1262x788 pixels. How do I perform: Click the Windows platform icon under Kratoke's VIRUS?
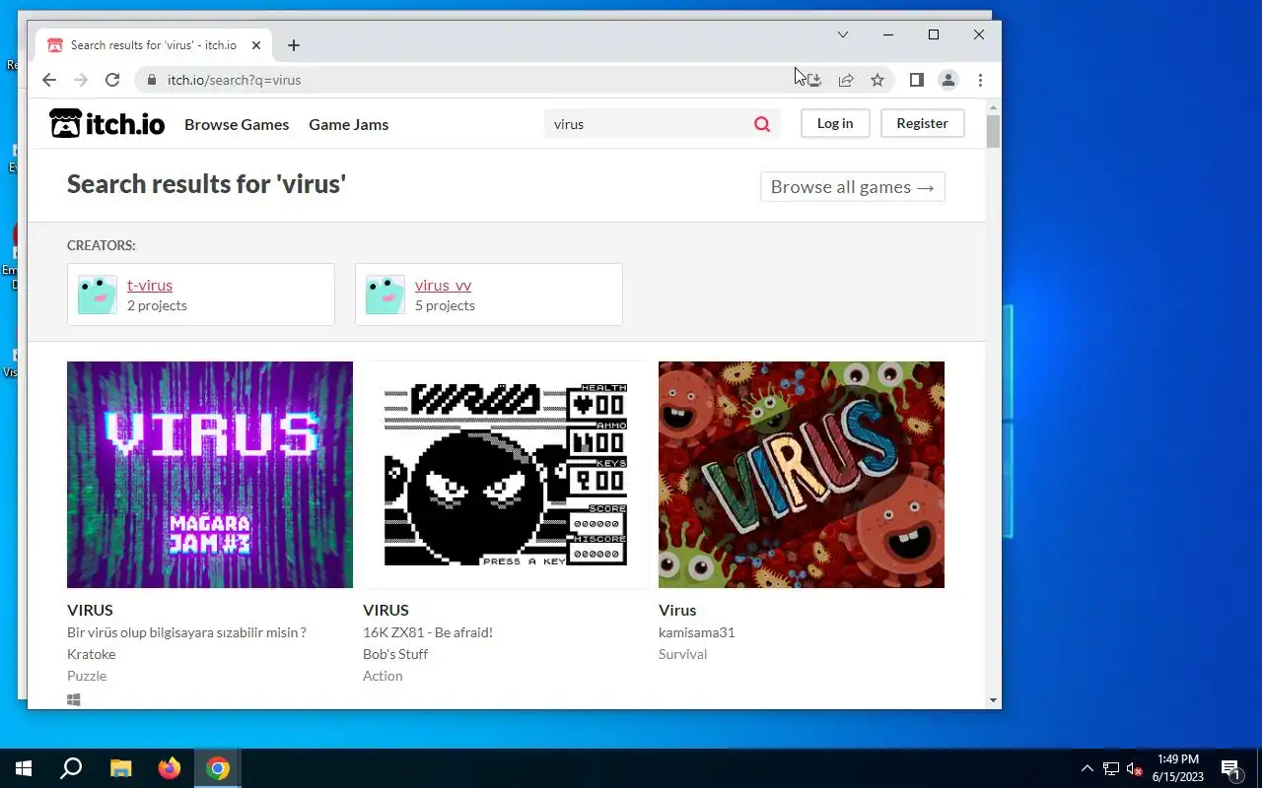tap(74, 699)
